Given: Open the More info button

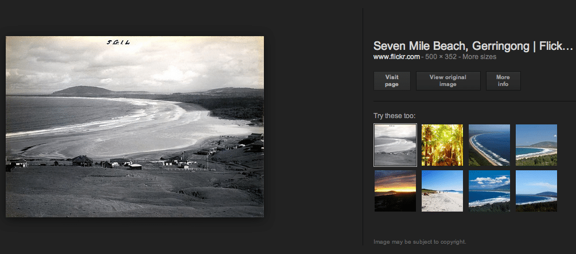Looking at the screenshot, I should click(x=503, y=81).
